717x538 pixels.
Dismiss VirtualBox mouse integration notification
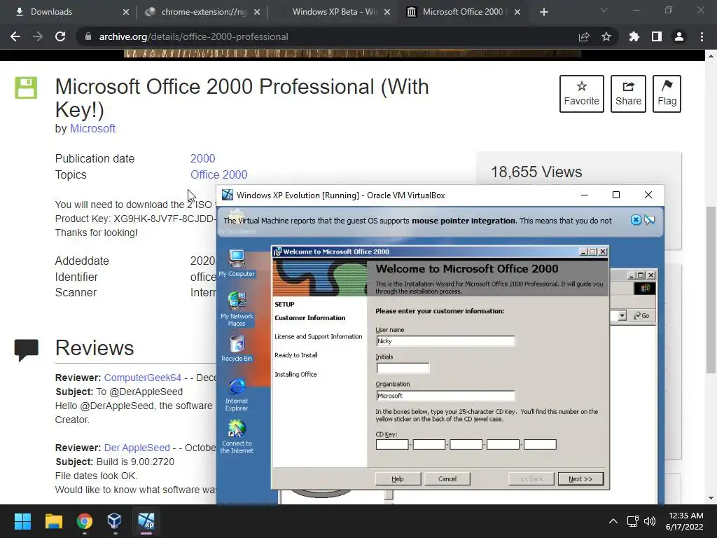coord(636,220)
